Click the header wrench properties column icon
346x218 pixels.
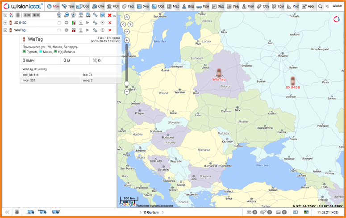click(95, 15)
